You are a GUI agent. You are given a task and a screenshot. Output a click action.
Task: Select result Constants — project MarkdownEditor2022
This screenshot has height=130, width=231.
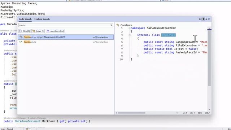tap(66, 37)
